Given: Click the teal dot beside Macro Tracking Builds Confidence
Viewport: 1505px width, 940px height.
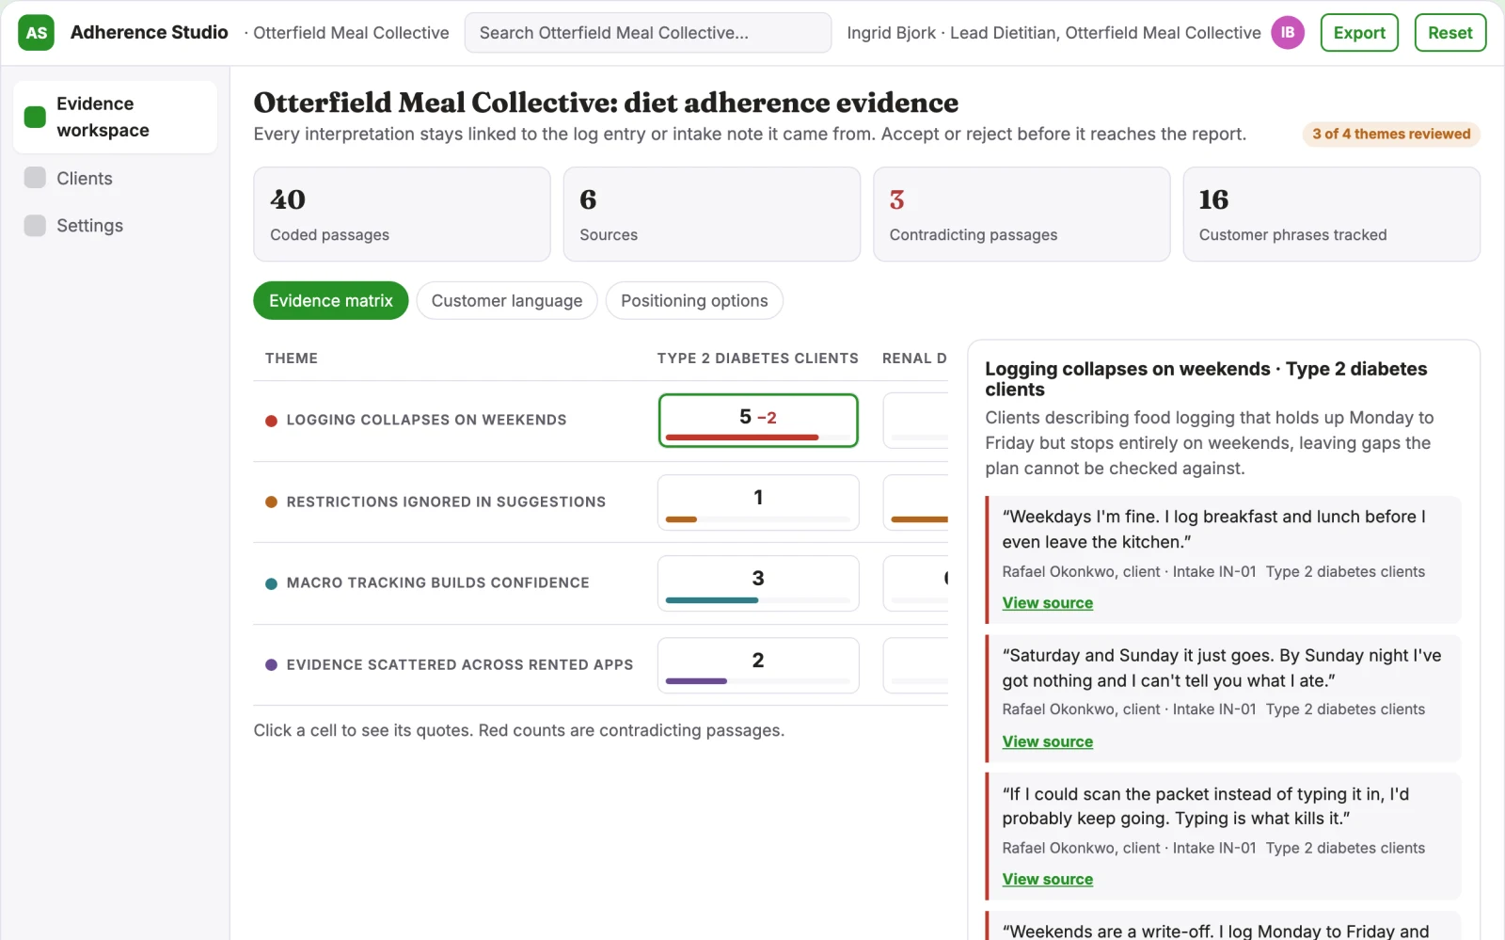Looking at the screenshot, I should pos(271,583).
